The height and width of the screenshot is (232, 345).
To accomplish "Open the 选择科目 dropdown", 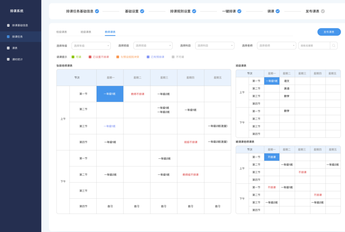I will [x=215, y=46].
